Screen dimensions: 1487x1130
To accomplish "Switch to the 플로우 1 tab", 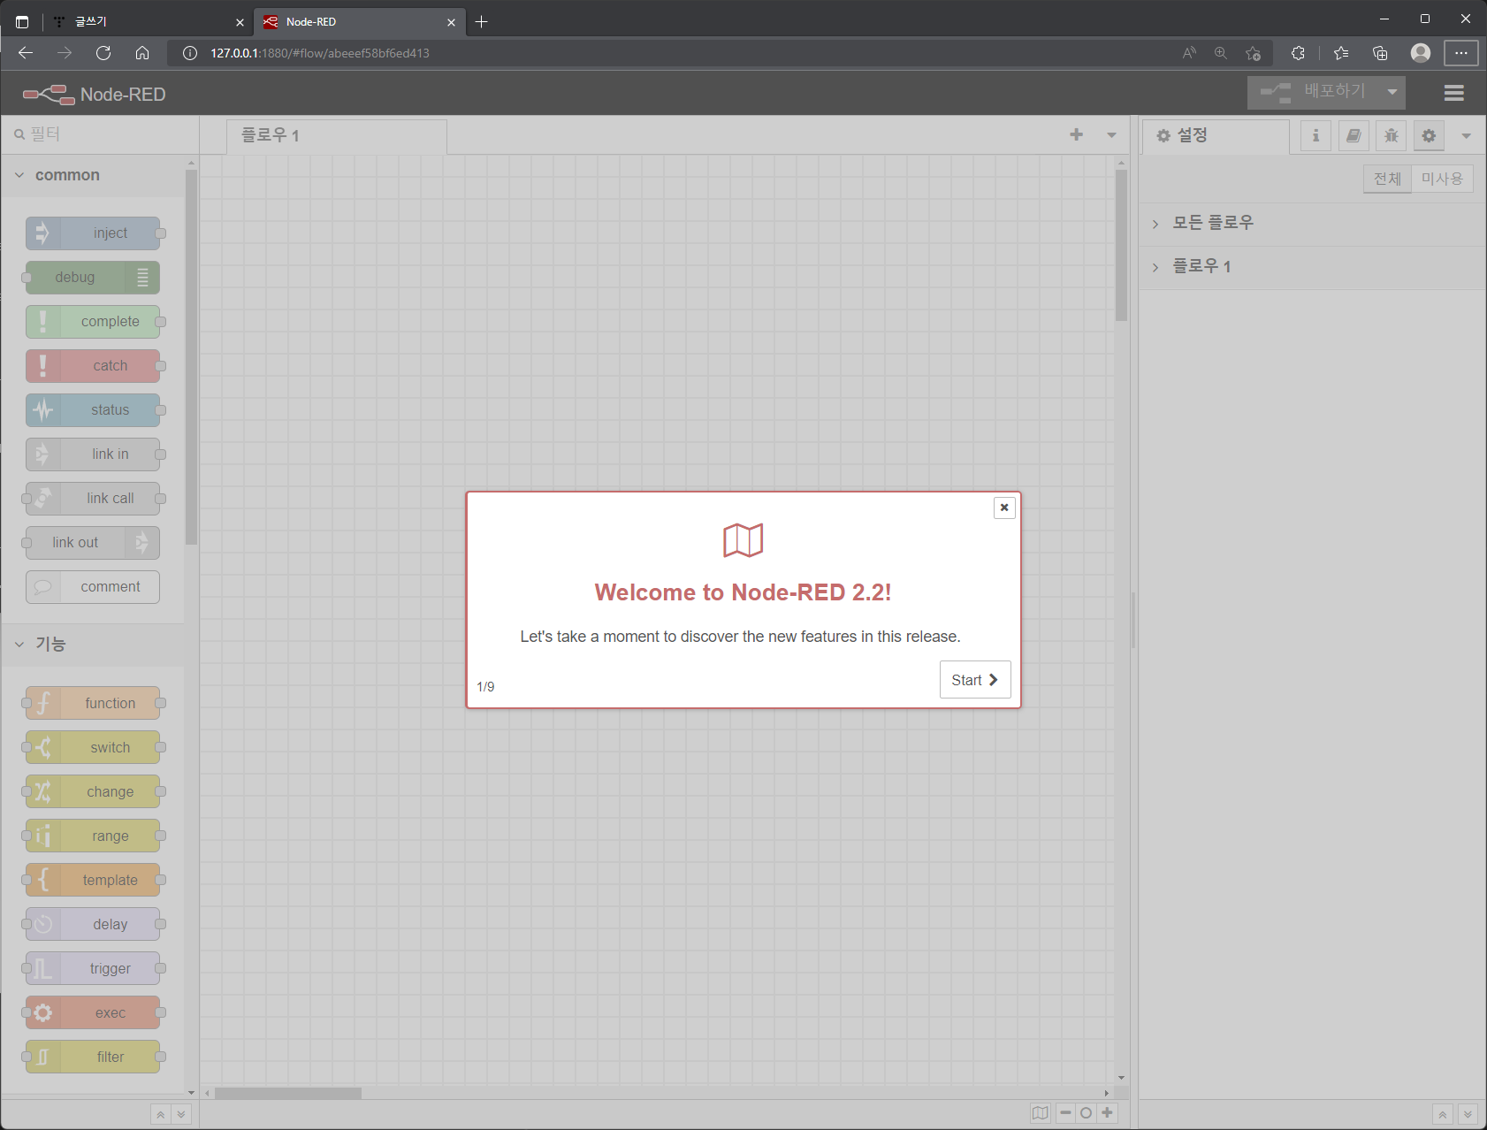I will click(x=337, y=136).
